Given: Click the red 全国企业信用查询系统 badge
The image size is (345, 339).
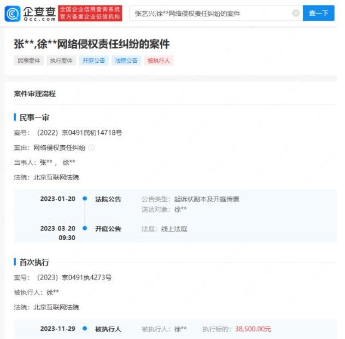Looking at the screenshot, I should [90, 13].
